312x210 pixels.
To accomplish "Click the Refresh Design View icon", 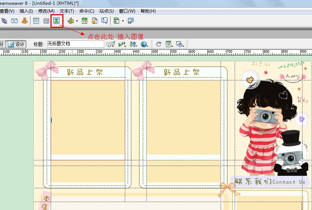I will [158, 44].
